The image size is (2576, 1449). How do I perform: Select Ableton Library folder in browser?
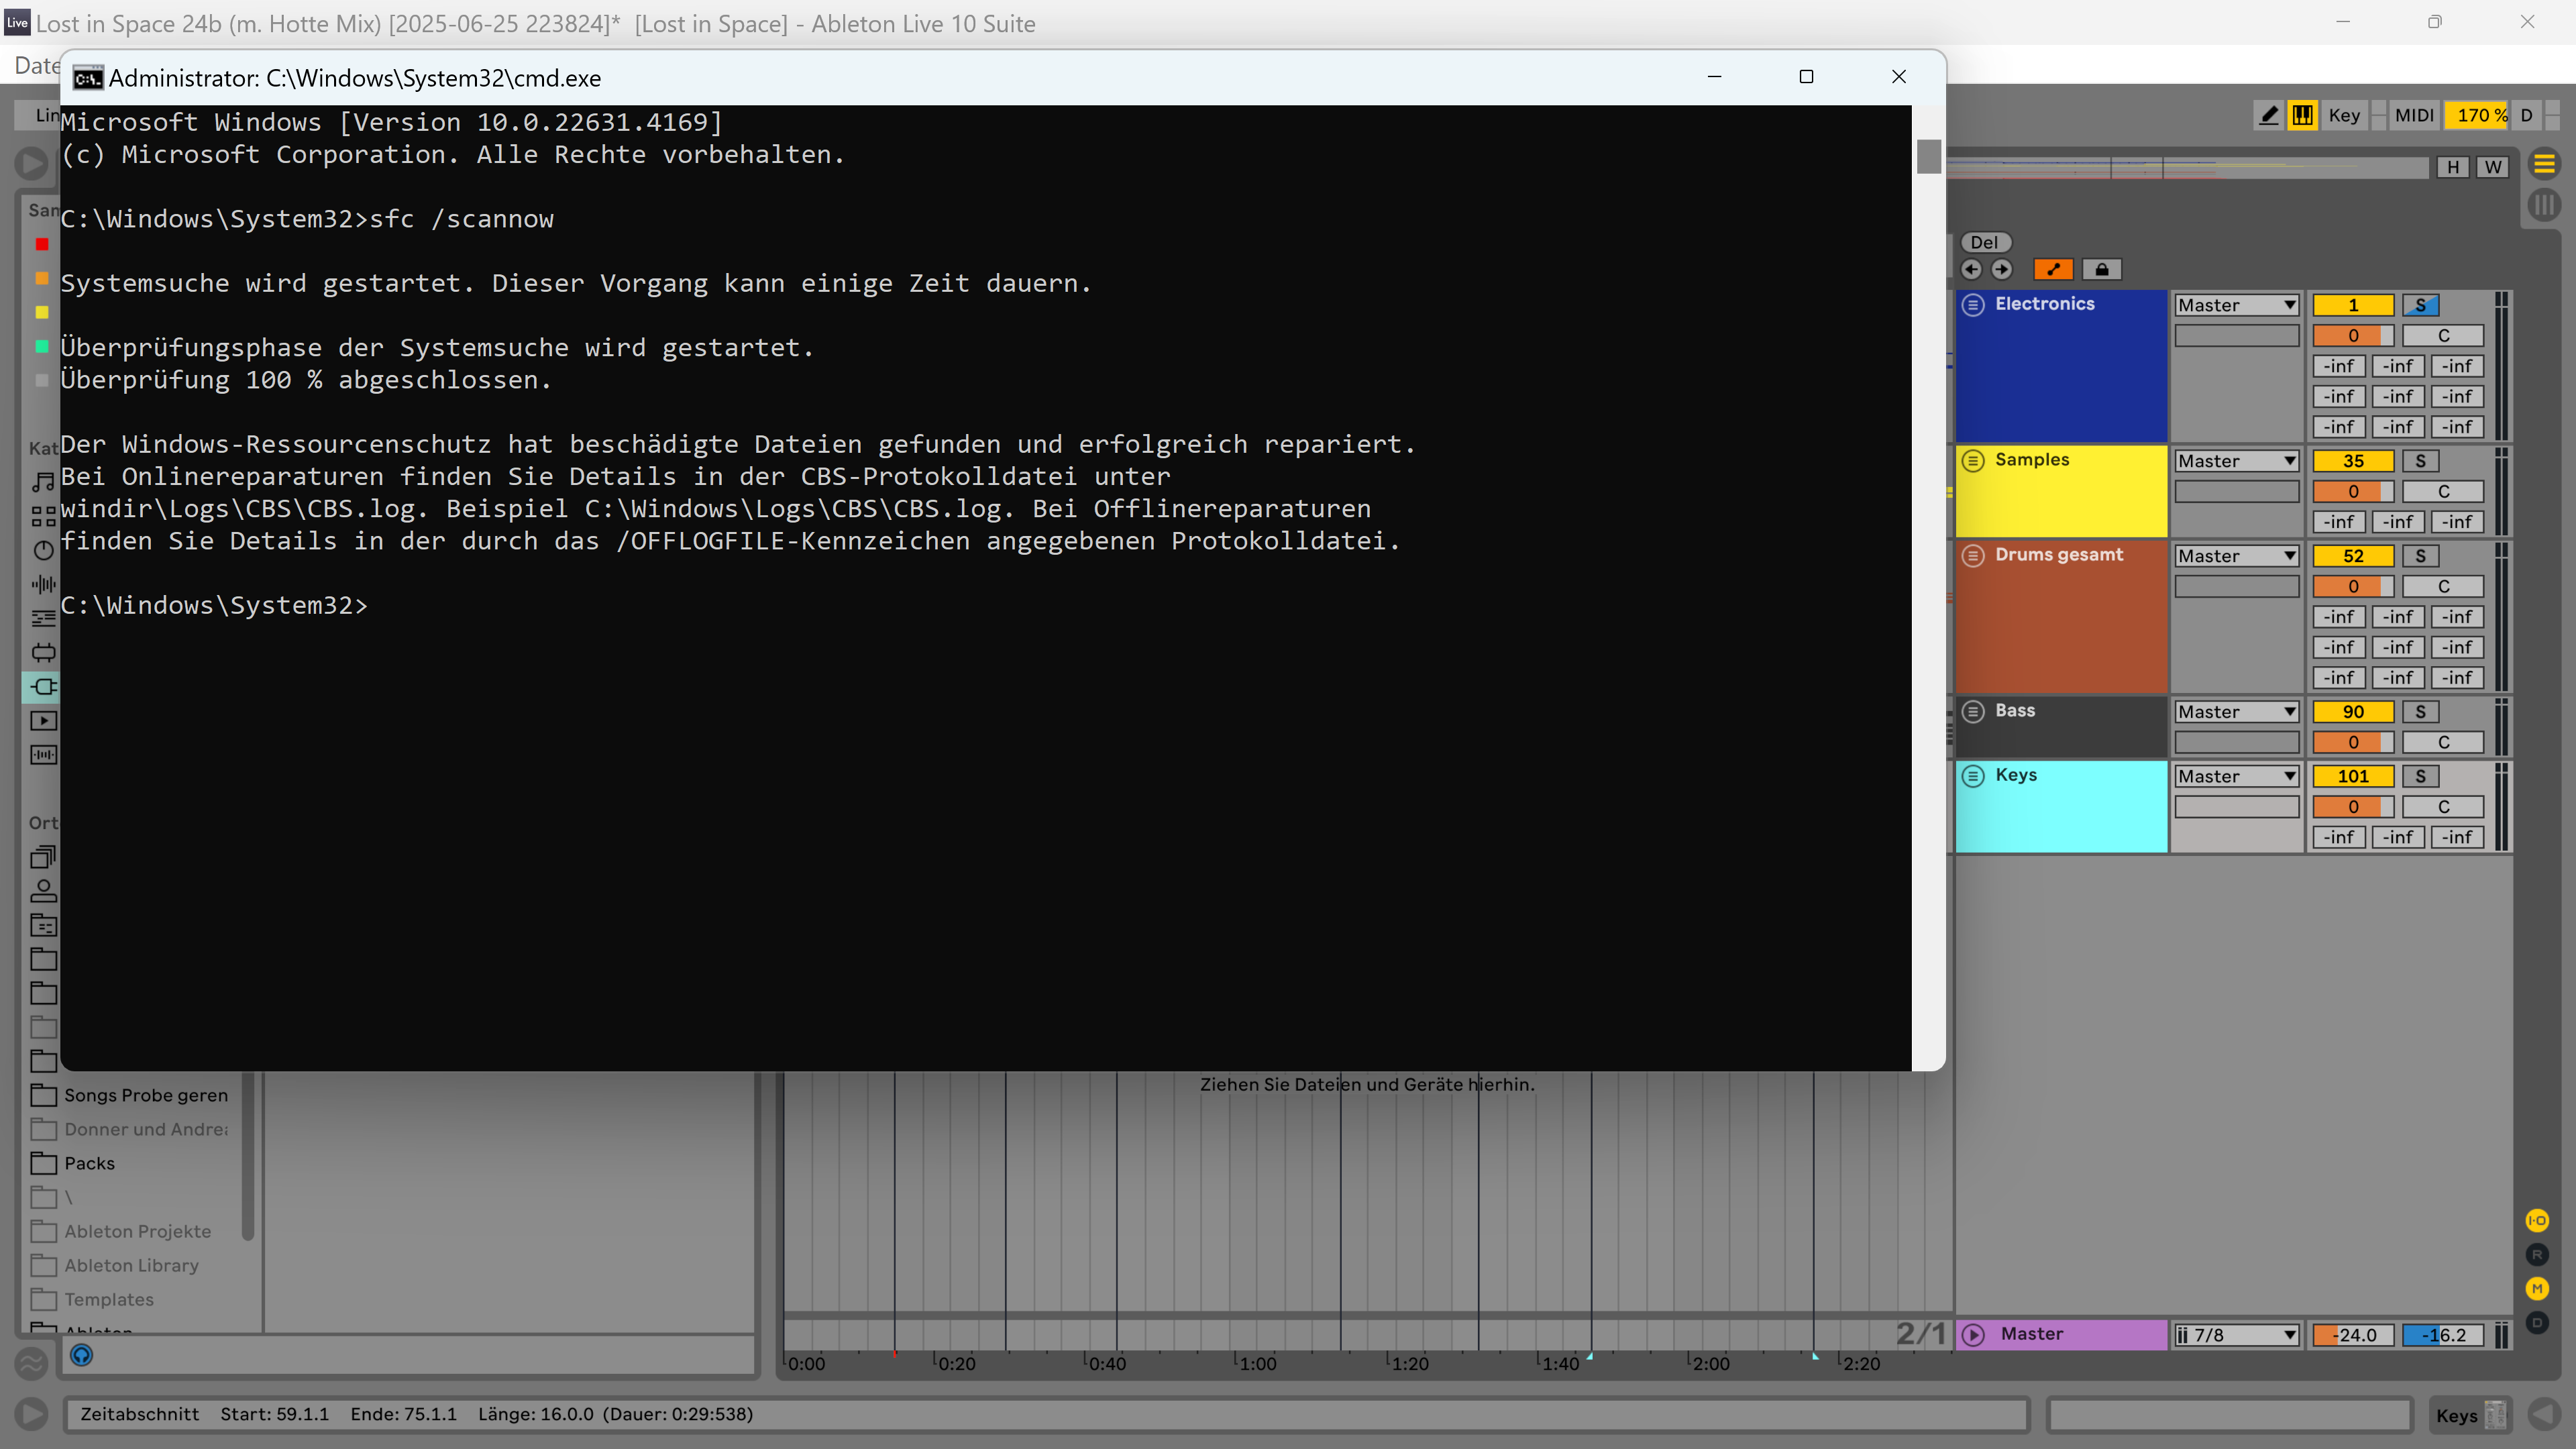click(115, 1265)
